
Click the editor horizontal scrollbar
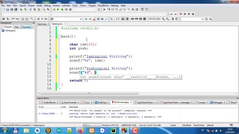(x=89, y=93)
